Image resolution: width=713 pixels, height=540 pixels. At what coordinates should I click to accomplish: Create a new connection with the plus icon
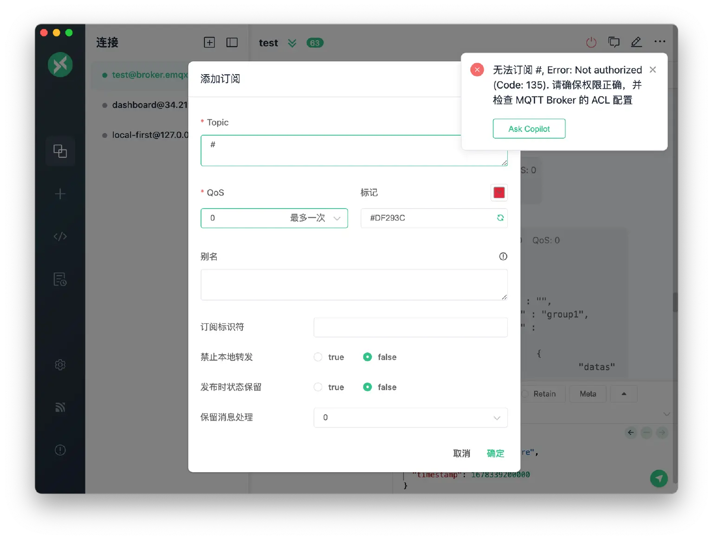point(60,194)
